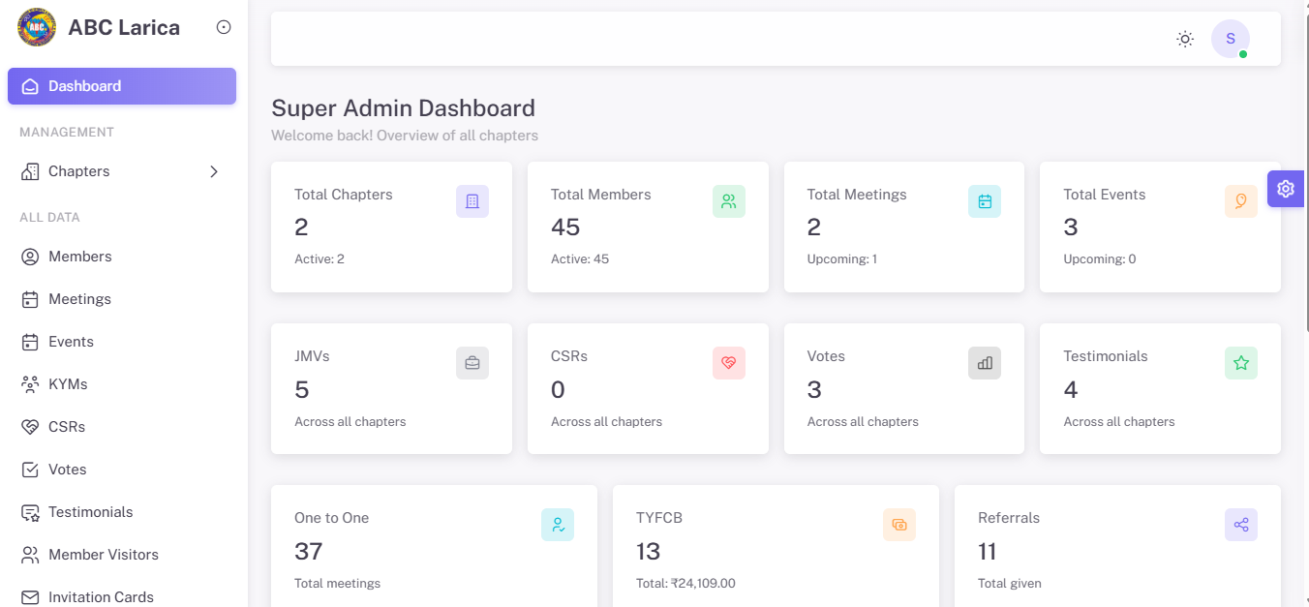Click the Meetings calendar icon in sidebar

[x=30, y=299]
